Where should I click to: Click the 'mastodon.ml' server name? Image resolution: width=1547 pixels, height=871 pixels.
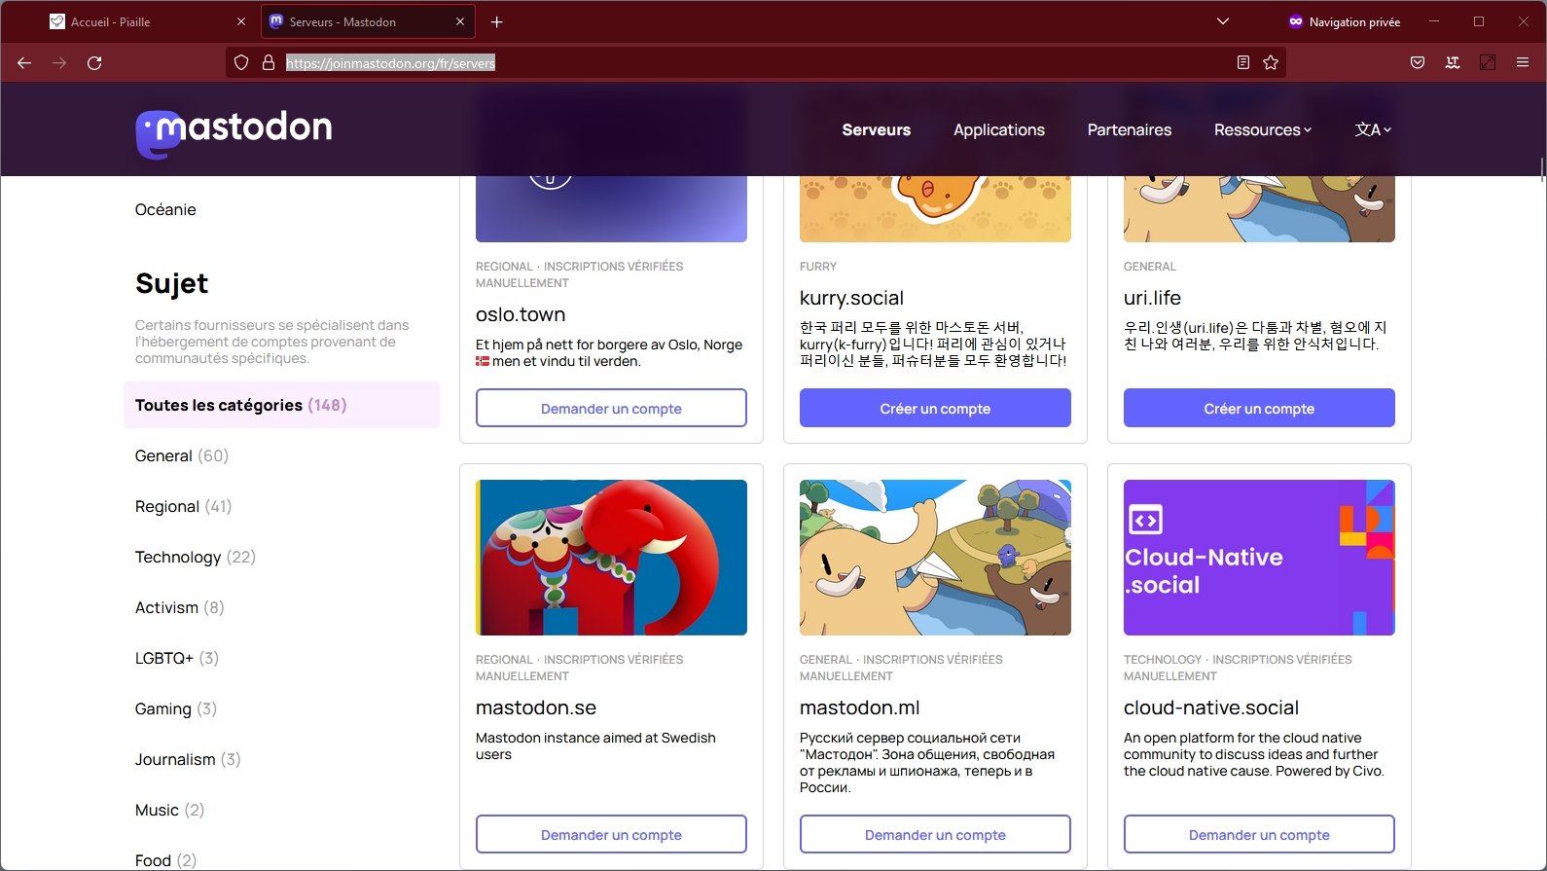[x=859, y=708]
